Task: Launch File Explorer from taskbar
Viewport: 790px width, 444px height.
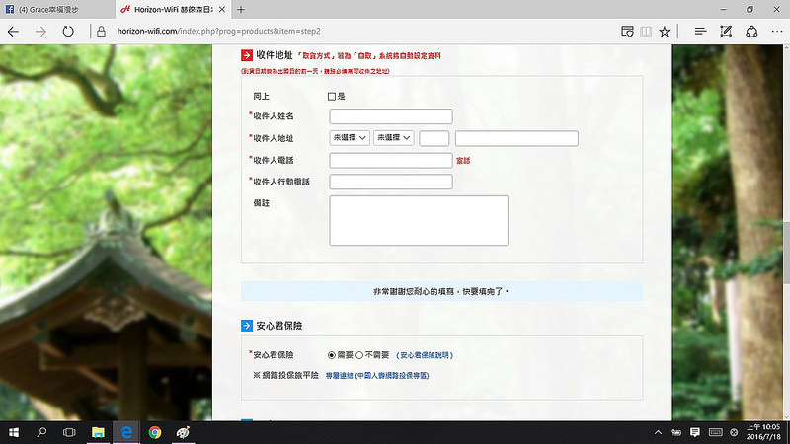Action: [x=98, y=432]
